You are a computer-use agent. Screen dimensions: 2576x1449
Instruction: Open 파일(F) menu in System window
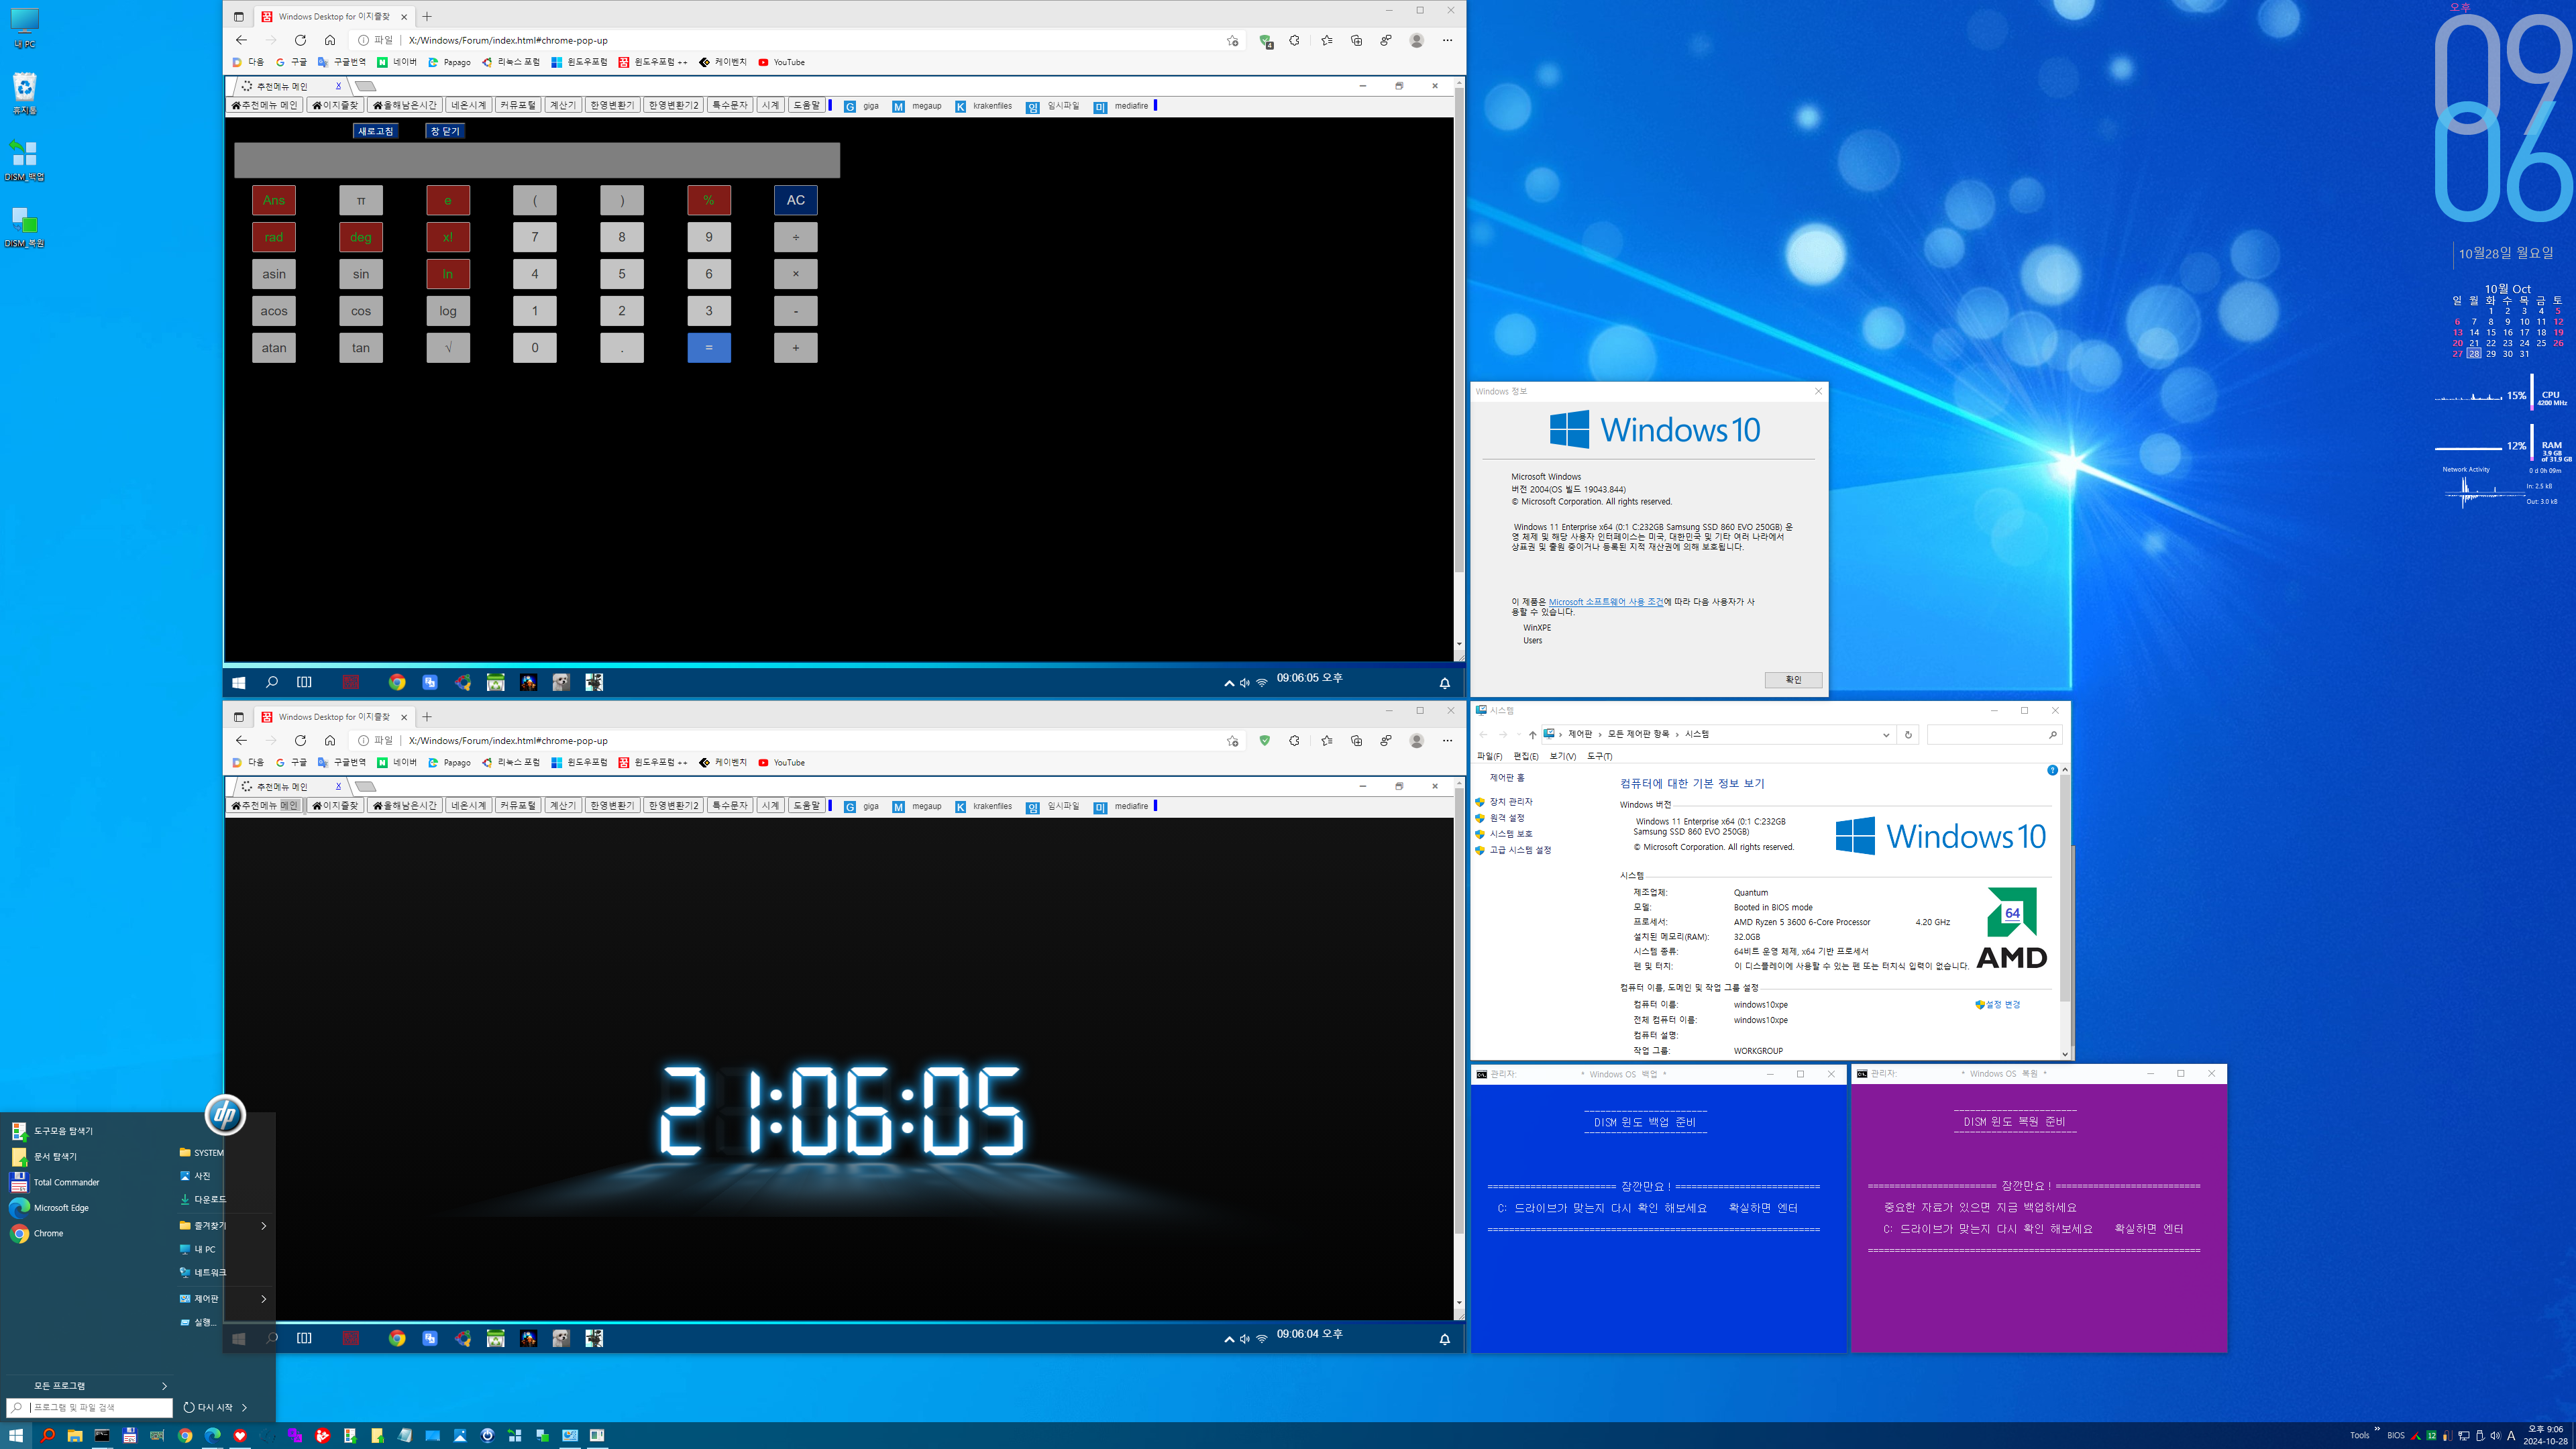(1489, 756)
